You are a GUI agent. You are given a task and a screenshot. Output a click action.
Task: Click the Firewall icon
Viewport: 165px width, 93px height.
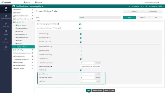(x=16, y=44)
